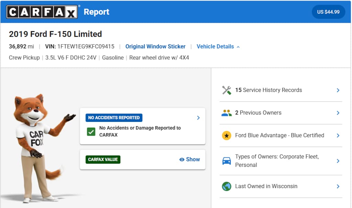The height and width of the screenshot is (208, 352).
Task: Click the car icon for owner types
Action: [x=227, y=161]
